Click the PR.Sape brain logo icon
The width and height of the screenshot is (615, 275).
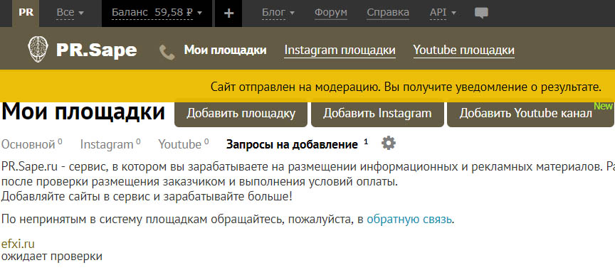[38, 49]
